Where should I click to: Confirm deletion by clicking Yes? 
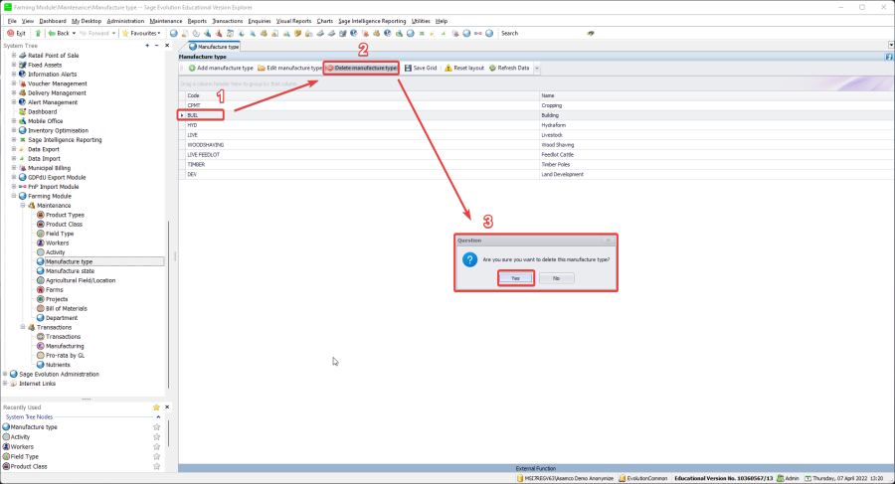click(x=515, y=278)
